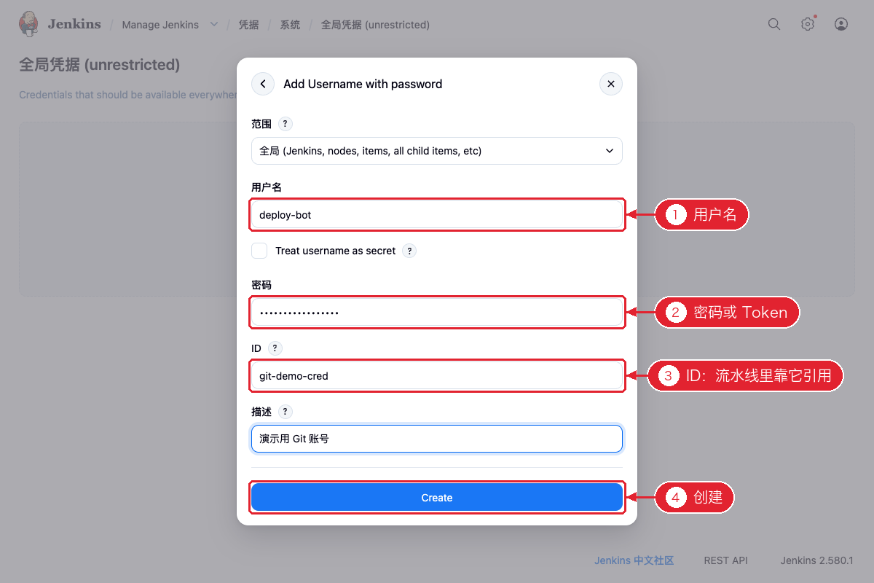Click the 用户名 field label
The width and height of the screenshot is (874, 583).
[x=267, y=187]
